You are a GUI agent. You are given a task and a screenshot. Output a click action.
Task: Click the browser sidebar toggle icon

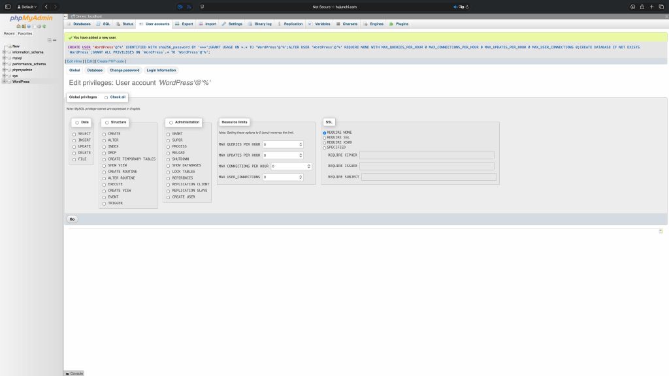(x=7, y=7)
